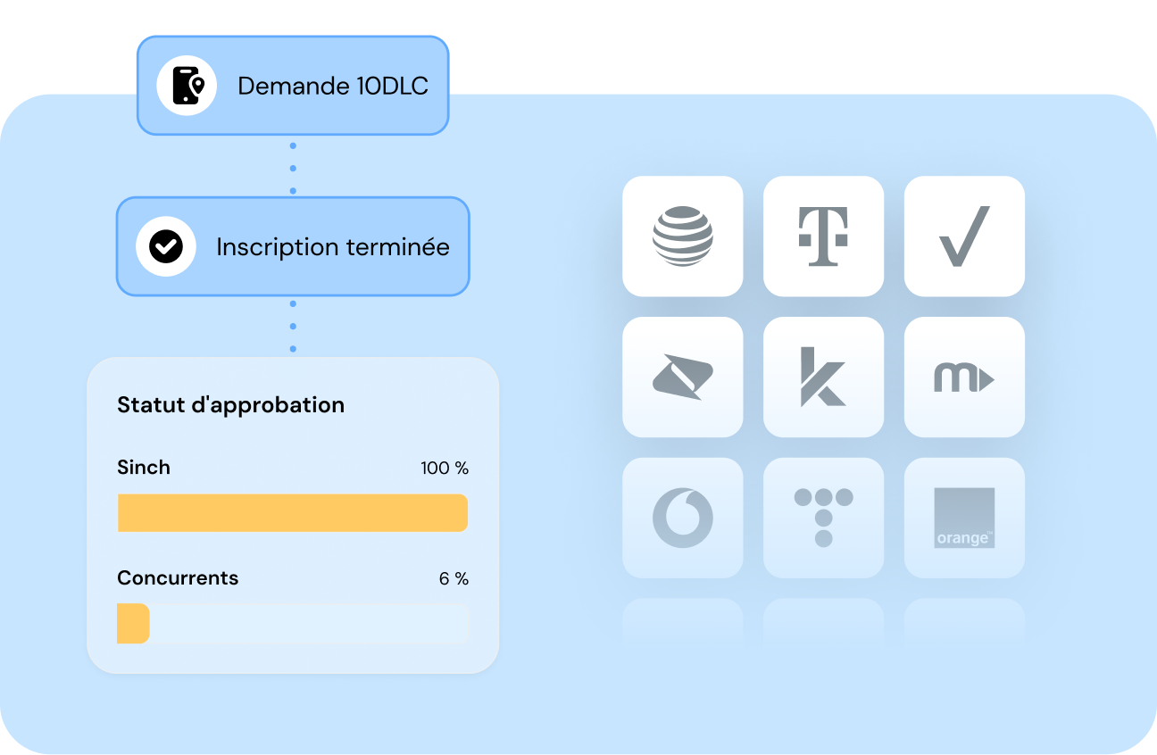Image resolution: width=1157 pixels, height=755 pixels.
Task: Choose the Verizon checkmark logo tile
Action: 964,236
